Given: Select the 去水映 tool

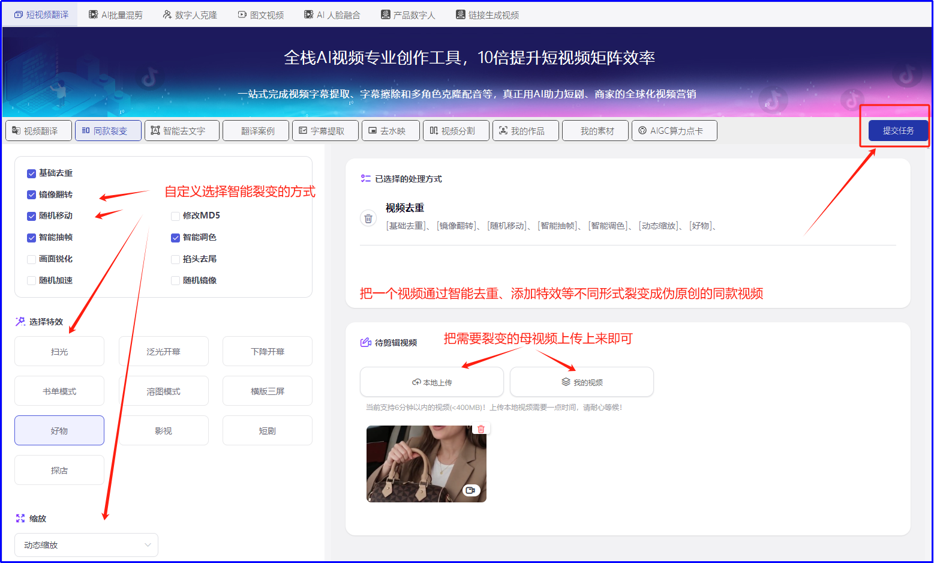Looking at the screenshot, I should [390, 130].
